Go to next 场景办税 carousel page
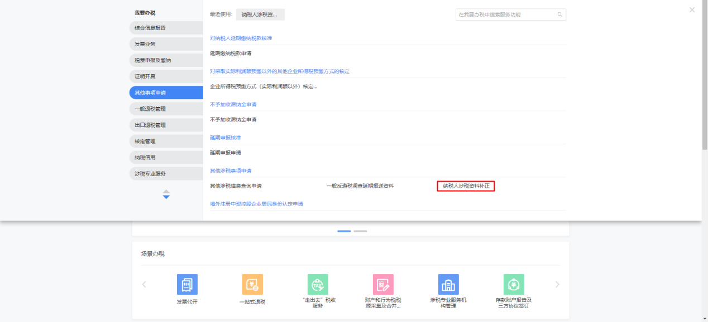Screen dimensions: 708x322 [557, 285]
